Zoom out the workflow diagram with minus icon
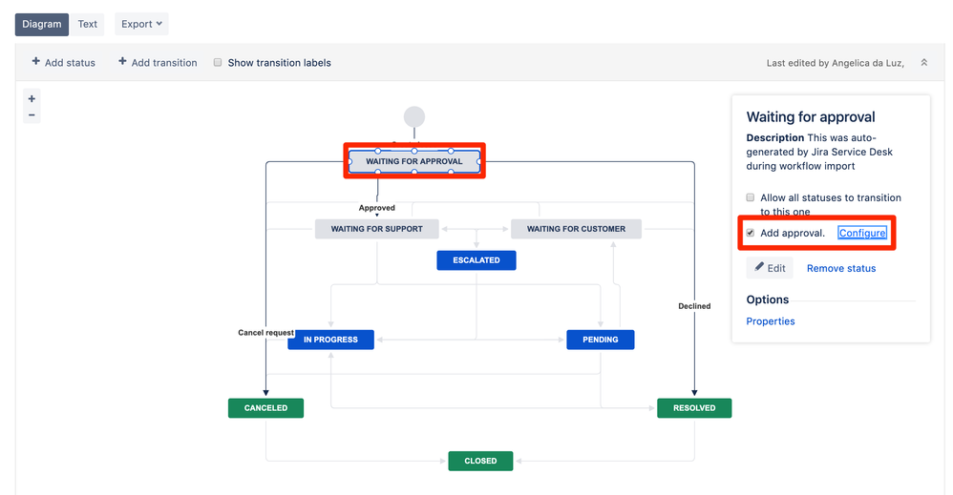Image resolution: width=953 pixels, height=495 pixels. click(x=32, y=114)
